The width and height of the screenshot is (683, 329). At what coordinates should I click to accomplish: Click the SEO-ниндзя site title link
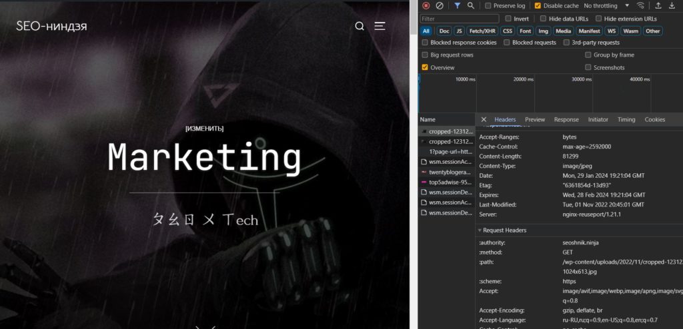coord(51,26)
